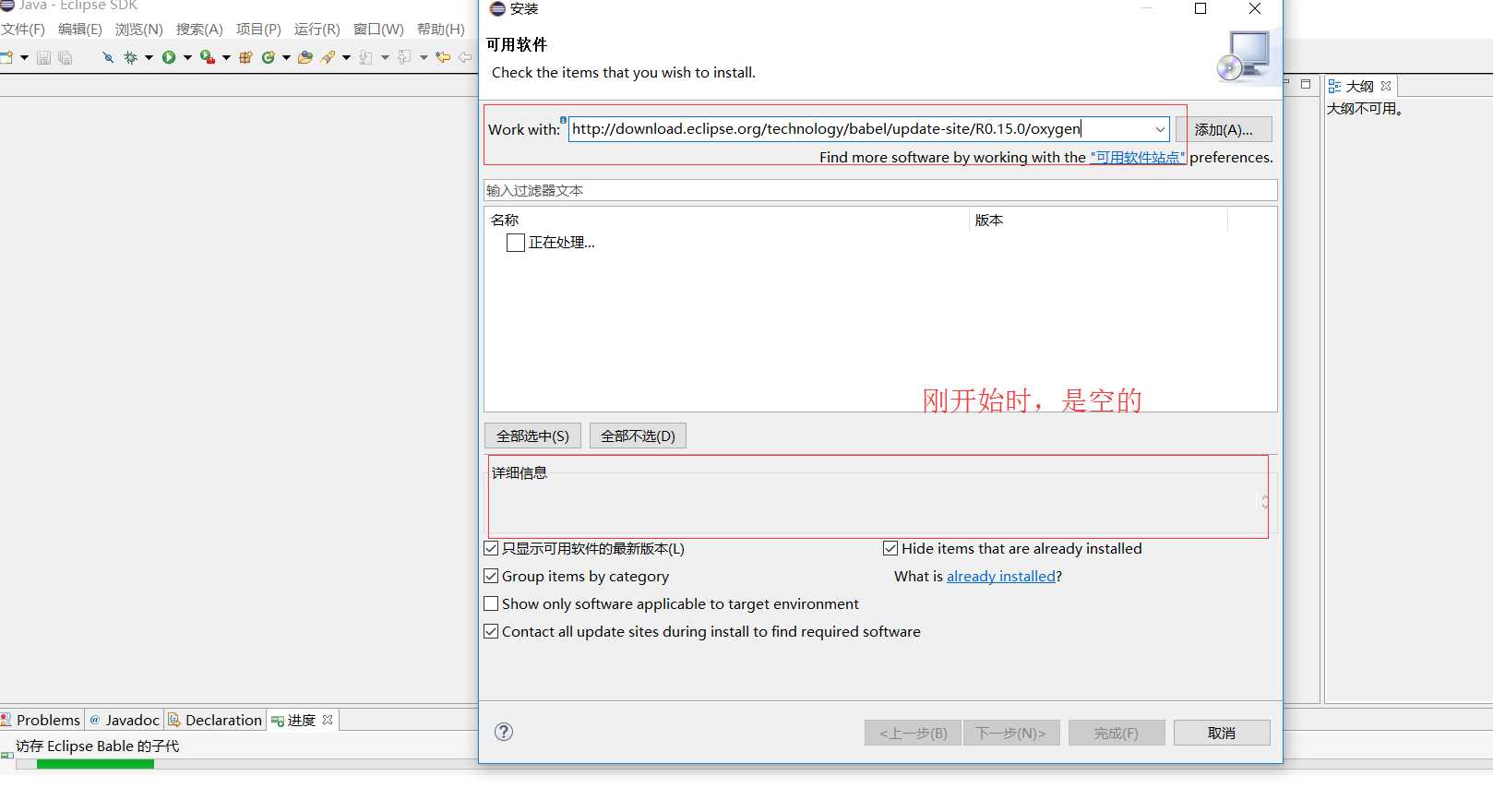Click the Outline view icon on 大纲 tab
The width and height of the screenshot is (1493, 788).
(x=1334, y=87)
